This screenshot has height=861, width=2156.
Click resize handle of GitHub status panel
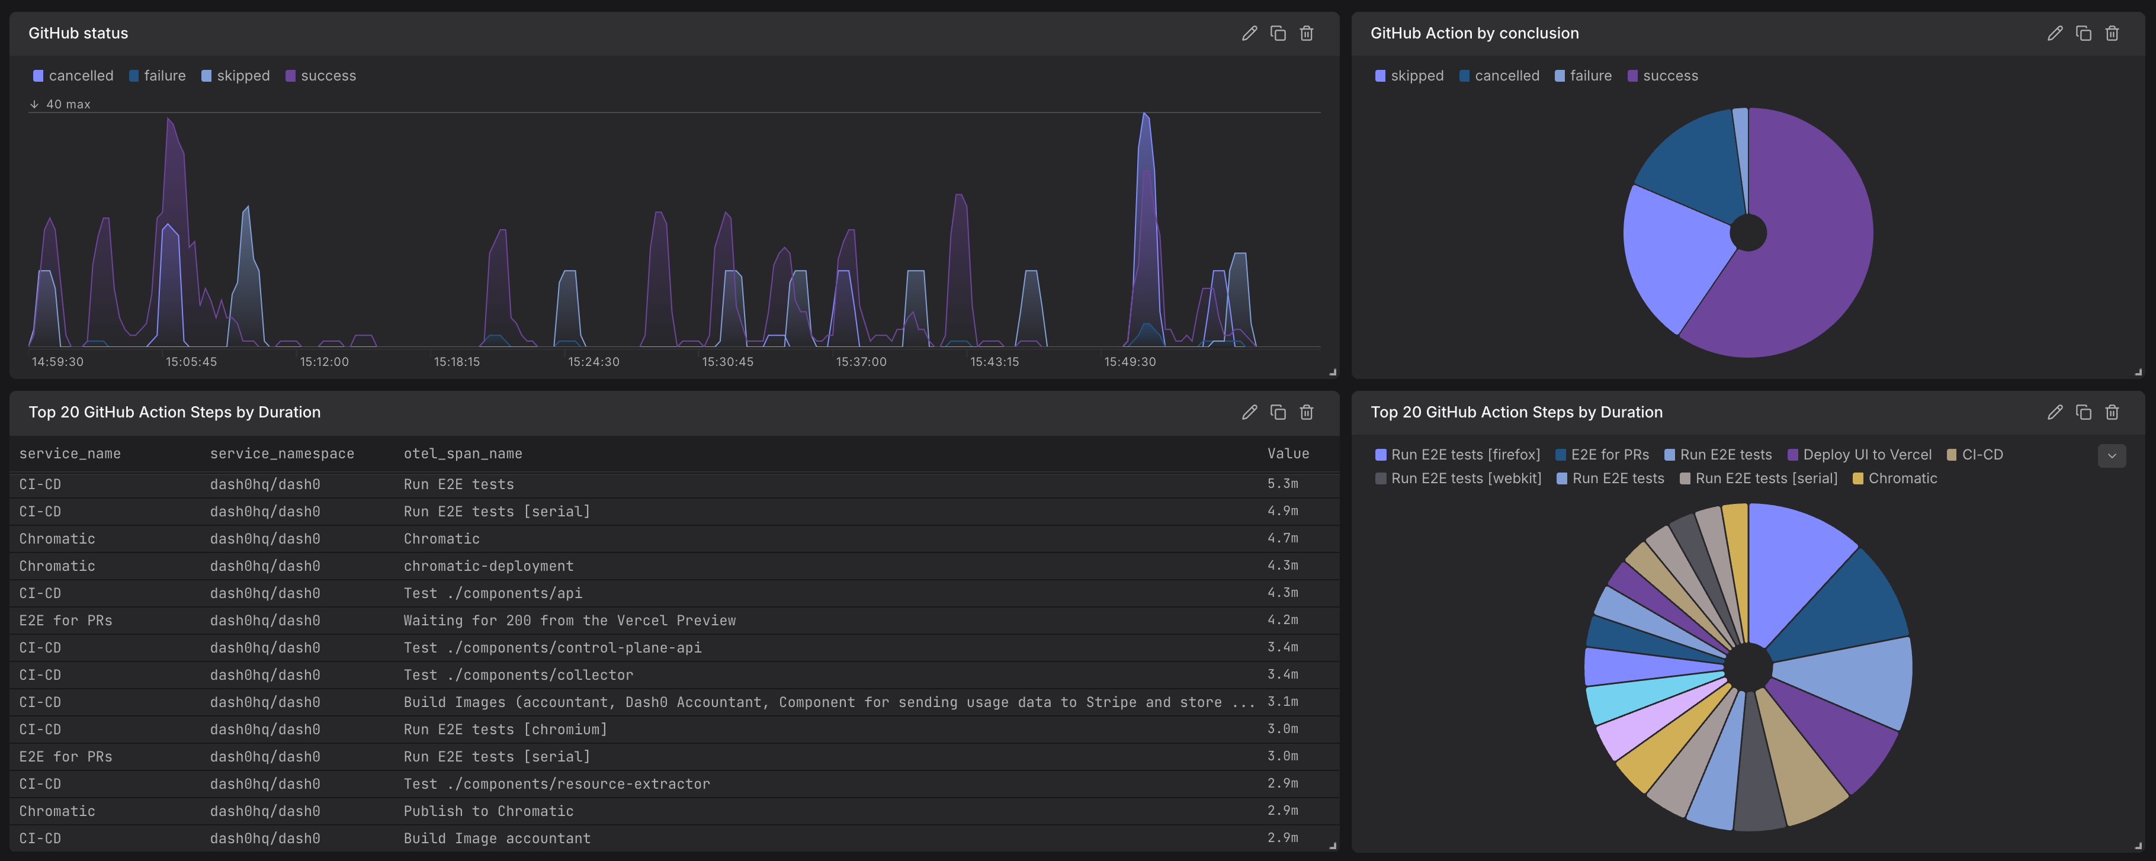[x=1333, y=372]
